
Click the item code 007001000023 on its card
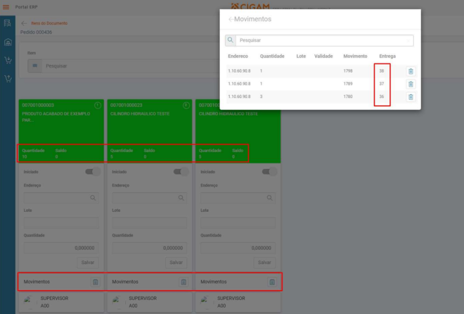tap(126, 105)
